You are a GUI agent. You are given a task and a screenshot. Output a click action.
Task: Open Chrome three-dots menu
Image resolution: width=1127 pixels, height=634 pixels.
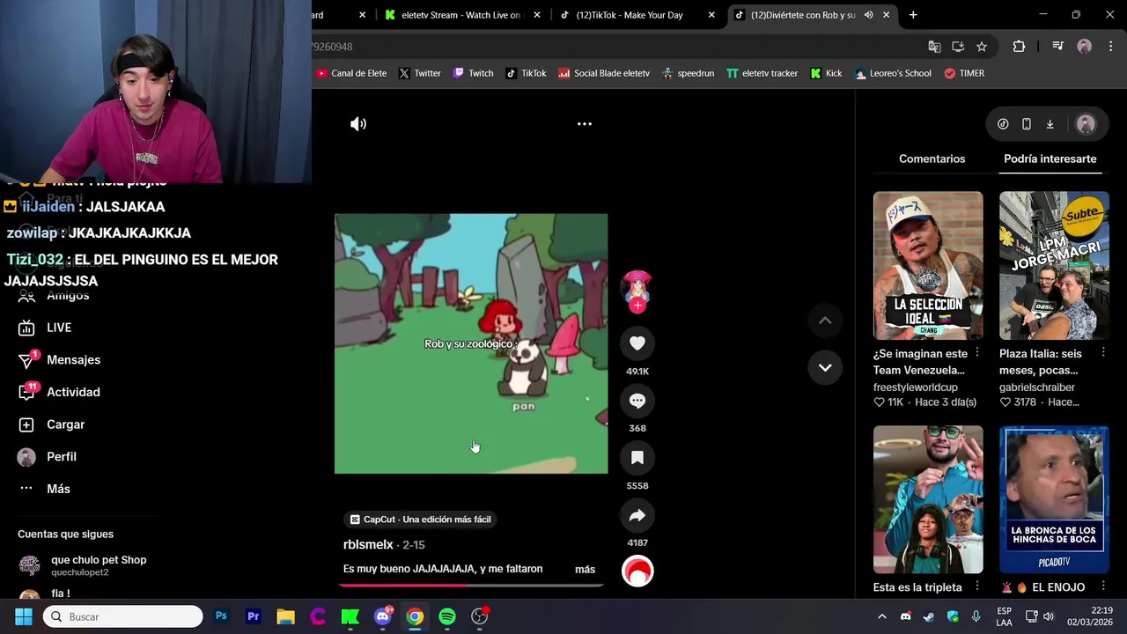1110,47
